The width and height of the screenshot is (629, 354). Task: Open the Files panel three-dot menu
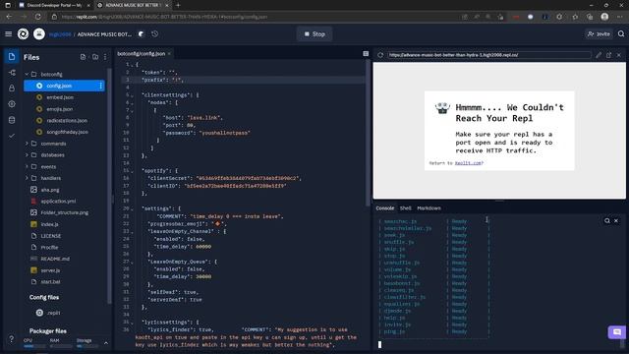(x=105, y=57)
